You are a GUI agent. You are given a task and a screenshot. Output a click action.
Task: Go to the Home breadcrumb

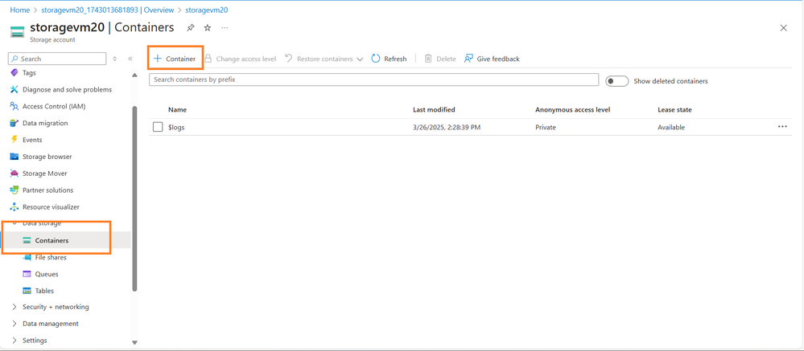point(20,10)
